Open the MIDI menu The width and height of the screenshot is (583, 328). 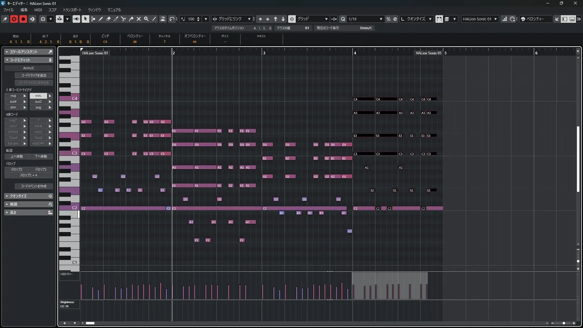pyautogui.click(x=38, y=10)
